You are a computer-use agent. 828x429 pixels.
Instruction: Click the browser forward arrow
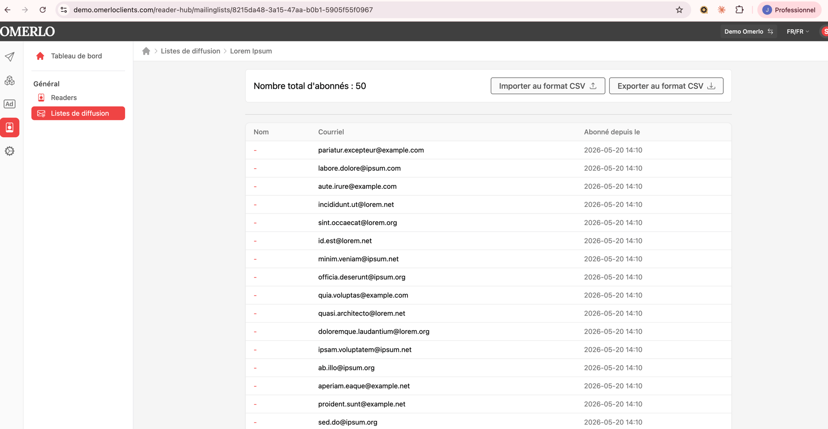tap(25, 9)
